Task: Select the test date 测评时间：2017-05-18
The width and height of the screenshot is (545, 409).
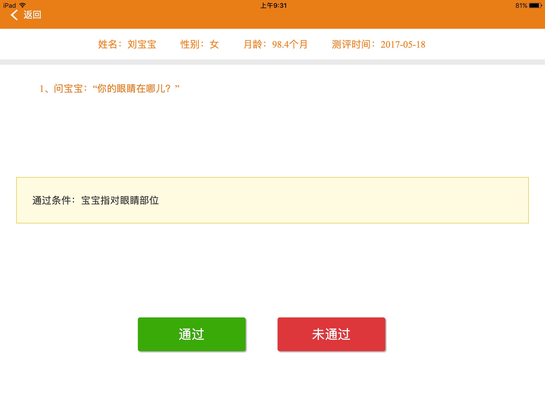Action: (378, 44)
